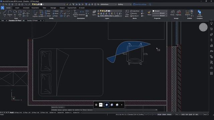
Task: Click the Redo arrow in quick access toolbar
Action: [x=29, y=4]
